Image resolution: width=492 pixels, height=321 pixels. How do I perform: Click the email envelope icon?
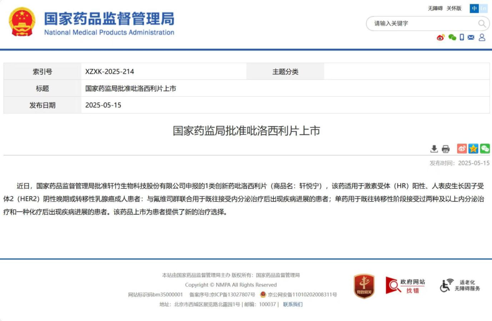coord(471,37)
